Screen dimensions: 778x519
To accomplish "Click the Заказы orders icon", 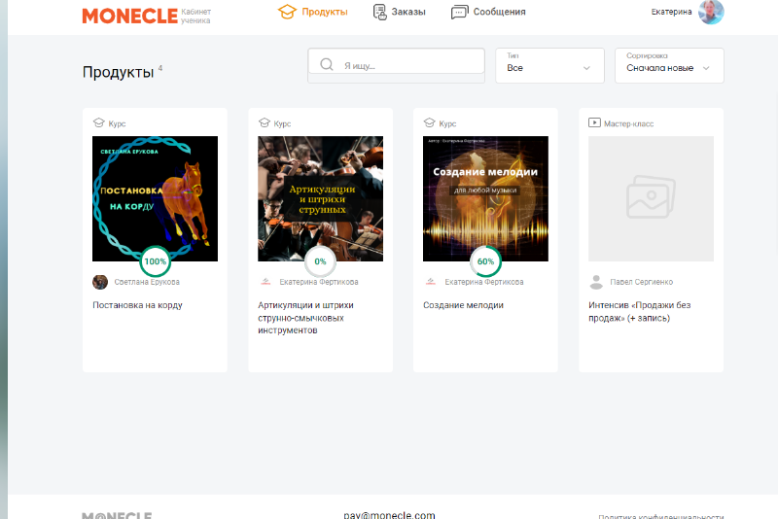I will tap(379, 12).
